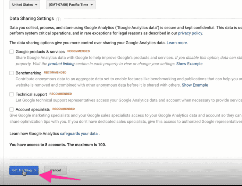Image resolution: width=242 pixels, height=186 pixels.
Task: Click the Account specialists label text
Action: click(x=33, y=110)
